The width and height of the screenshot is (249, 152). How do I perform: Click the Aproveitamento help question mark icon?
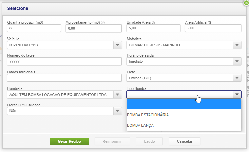point(103,23)
